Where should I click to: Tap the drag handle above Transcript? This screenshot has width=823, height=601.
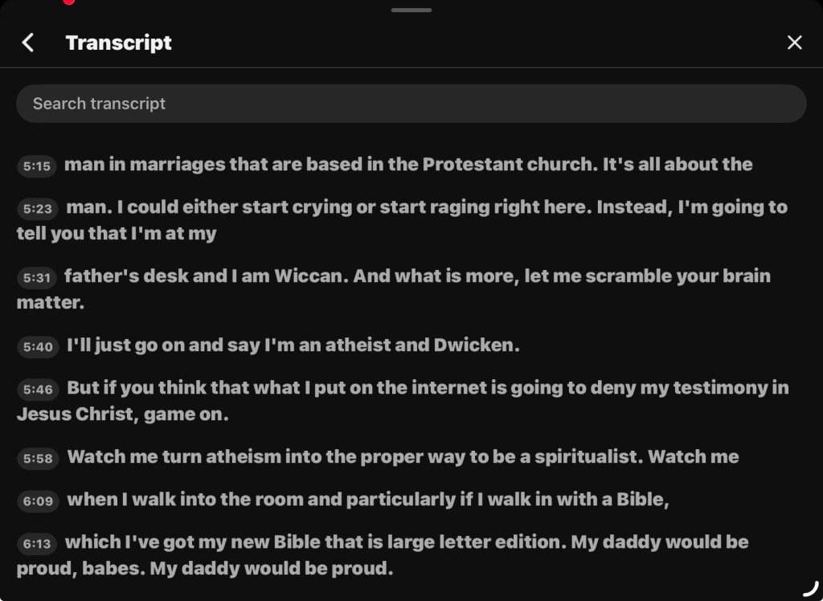(x=411, y=10)
